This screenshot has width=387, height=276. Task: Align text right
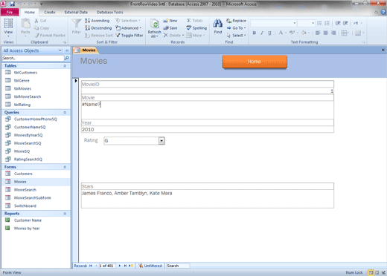pos(333,33)
